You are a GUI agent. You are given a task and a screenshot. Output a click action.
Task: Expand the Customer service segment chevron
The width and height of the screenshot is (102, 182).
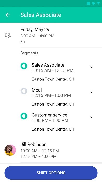[x=92, y=117]
